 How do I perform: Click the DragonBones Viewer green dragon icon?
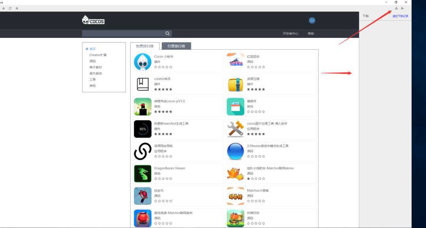coord(142,174)
